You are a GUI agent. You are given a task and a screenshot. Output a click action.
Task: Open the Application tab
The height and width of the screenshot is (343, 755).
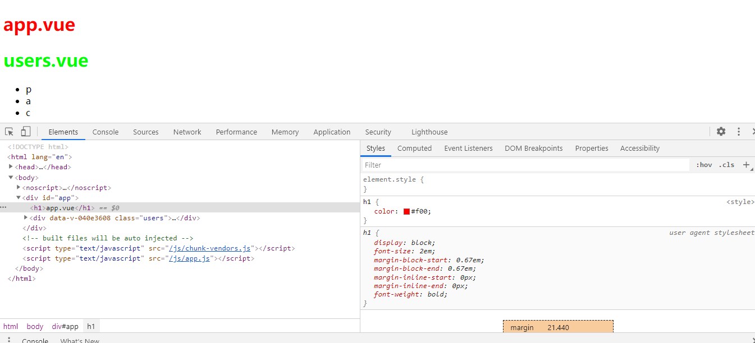click(332, 132)
